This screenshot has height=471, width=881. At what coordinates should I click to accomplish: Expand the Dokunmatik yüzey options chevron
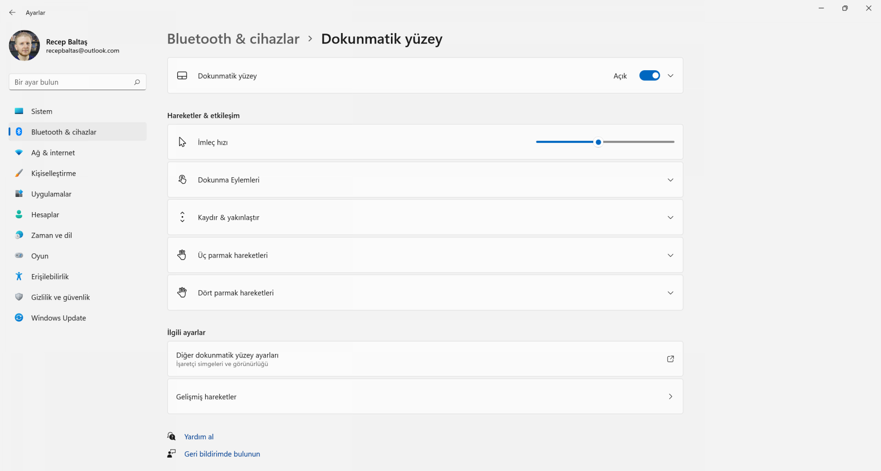670,76
